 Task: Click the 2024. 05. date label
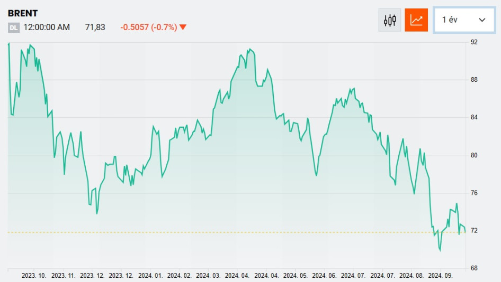(x=296, y=276)
